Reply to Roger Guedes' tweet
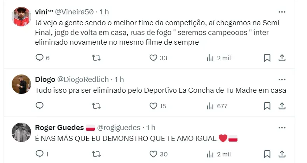This screenshot has height=163, width=307. 40,154
